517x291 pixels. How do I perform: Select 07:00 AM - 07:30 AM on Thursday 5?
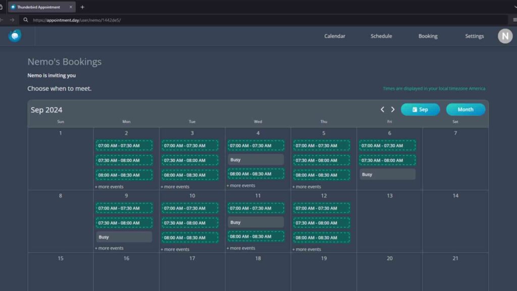322,145
